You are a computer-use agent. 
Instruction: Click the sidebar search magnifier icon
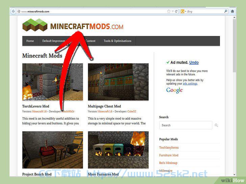click(216, 125)
